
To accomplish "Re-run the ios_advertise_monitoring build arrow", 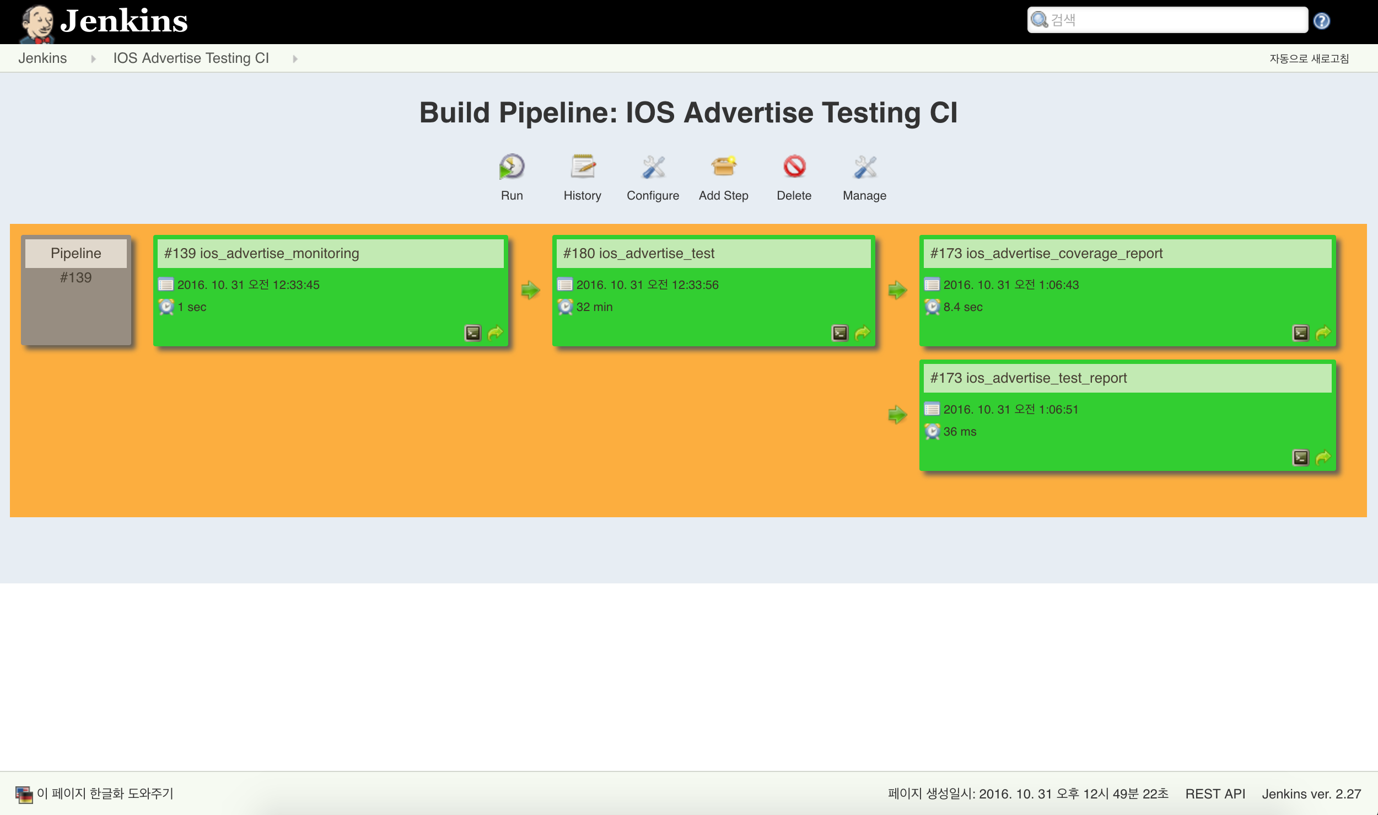I will point(496,333).
